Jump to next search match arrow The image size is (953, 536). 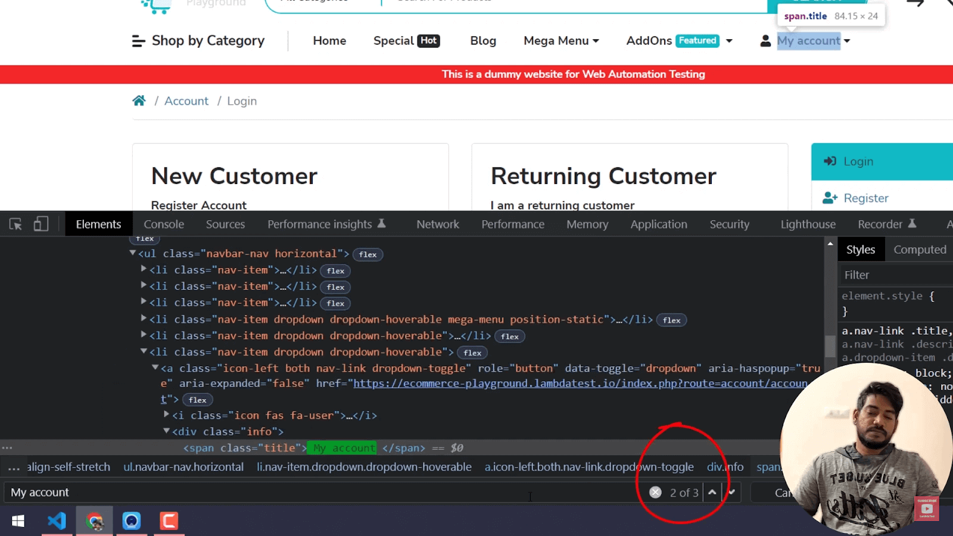(x=731, y=492)
